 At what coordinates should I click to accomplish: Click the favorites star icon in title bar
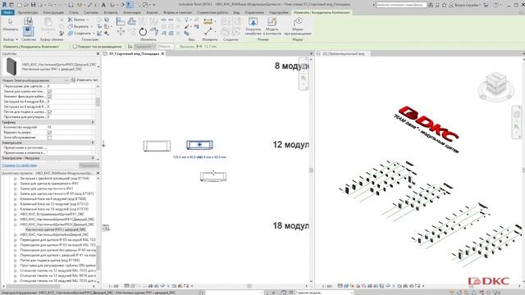[x=444, y=5]
